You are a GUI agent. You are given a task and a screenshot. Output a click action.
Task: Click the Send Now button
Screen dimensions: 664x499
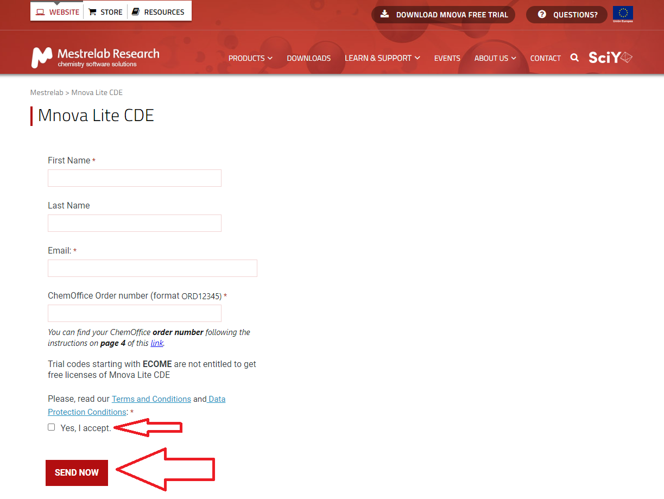click(77, 472)
